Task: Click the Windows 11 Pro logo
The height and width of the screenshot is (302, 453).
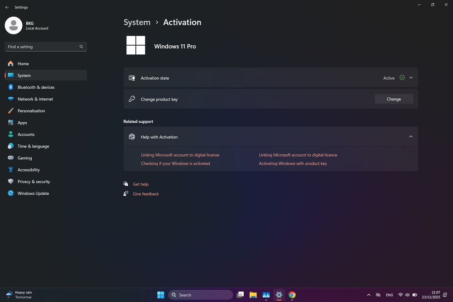Action: click(x=136, y=45)
